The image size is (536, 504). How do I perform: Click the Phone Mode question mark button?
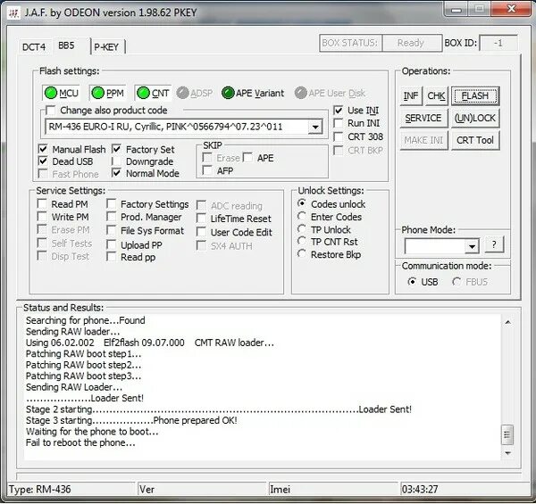coord(494,244)
